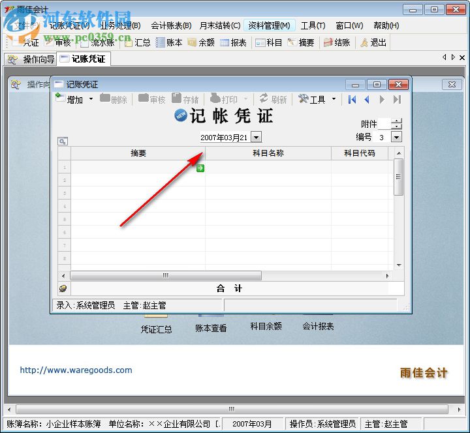Screen dimensions: 470x433
Task: Open the 账本 ledger toolbar button
Action: tap(169, 43)
